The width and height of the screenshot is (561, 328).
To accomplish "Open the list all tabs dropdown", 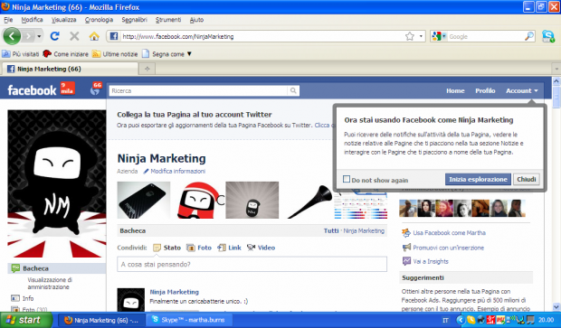I will [556, 69].
